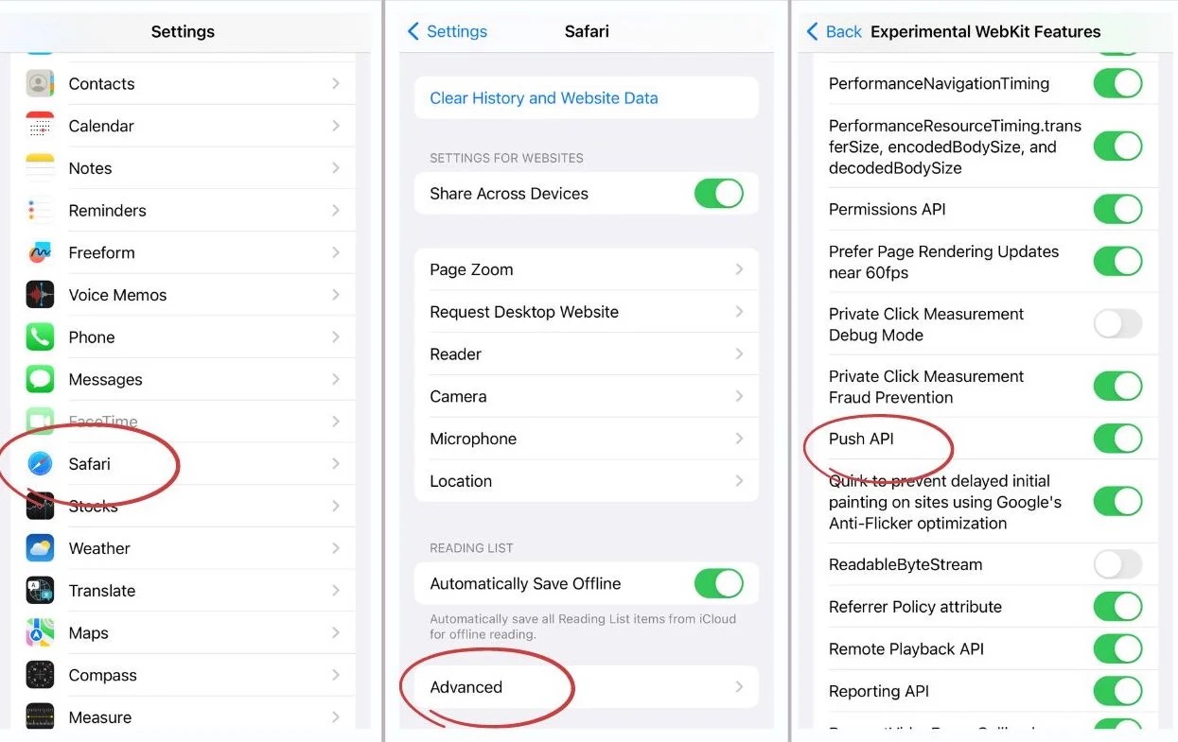Tap the Weather cloud icon
Viewport: 1178px width, 742px height.
tap(40, 548)
